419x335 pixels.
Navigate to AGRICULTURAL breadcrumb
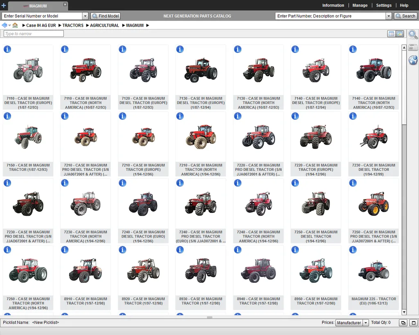tap(104, 25)
